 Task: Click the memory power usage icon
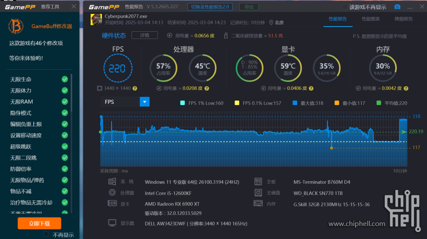pos(358,88)
